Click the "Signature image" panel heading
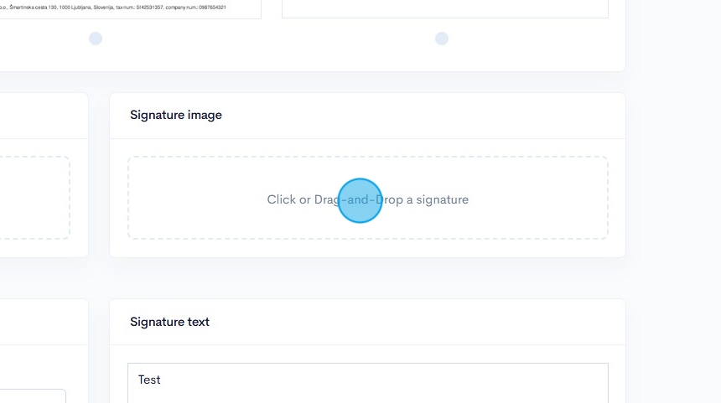Viewport: 721px width, 403px height. click(176, 115)
